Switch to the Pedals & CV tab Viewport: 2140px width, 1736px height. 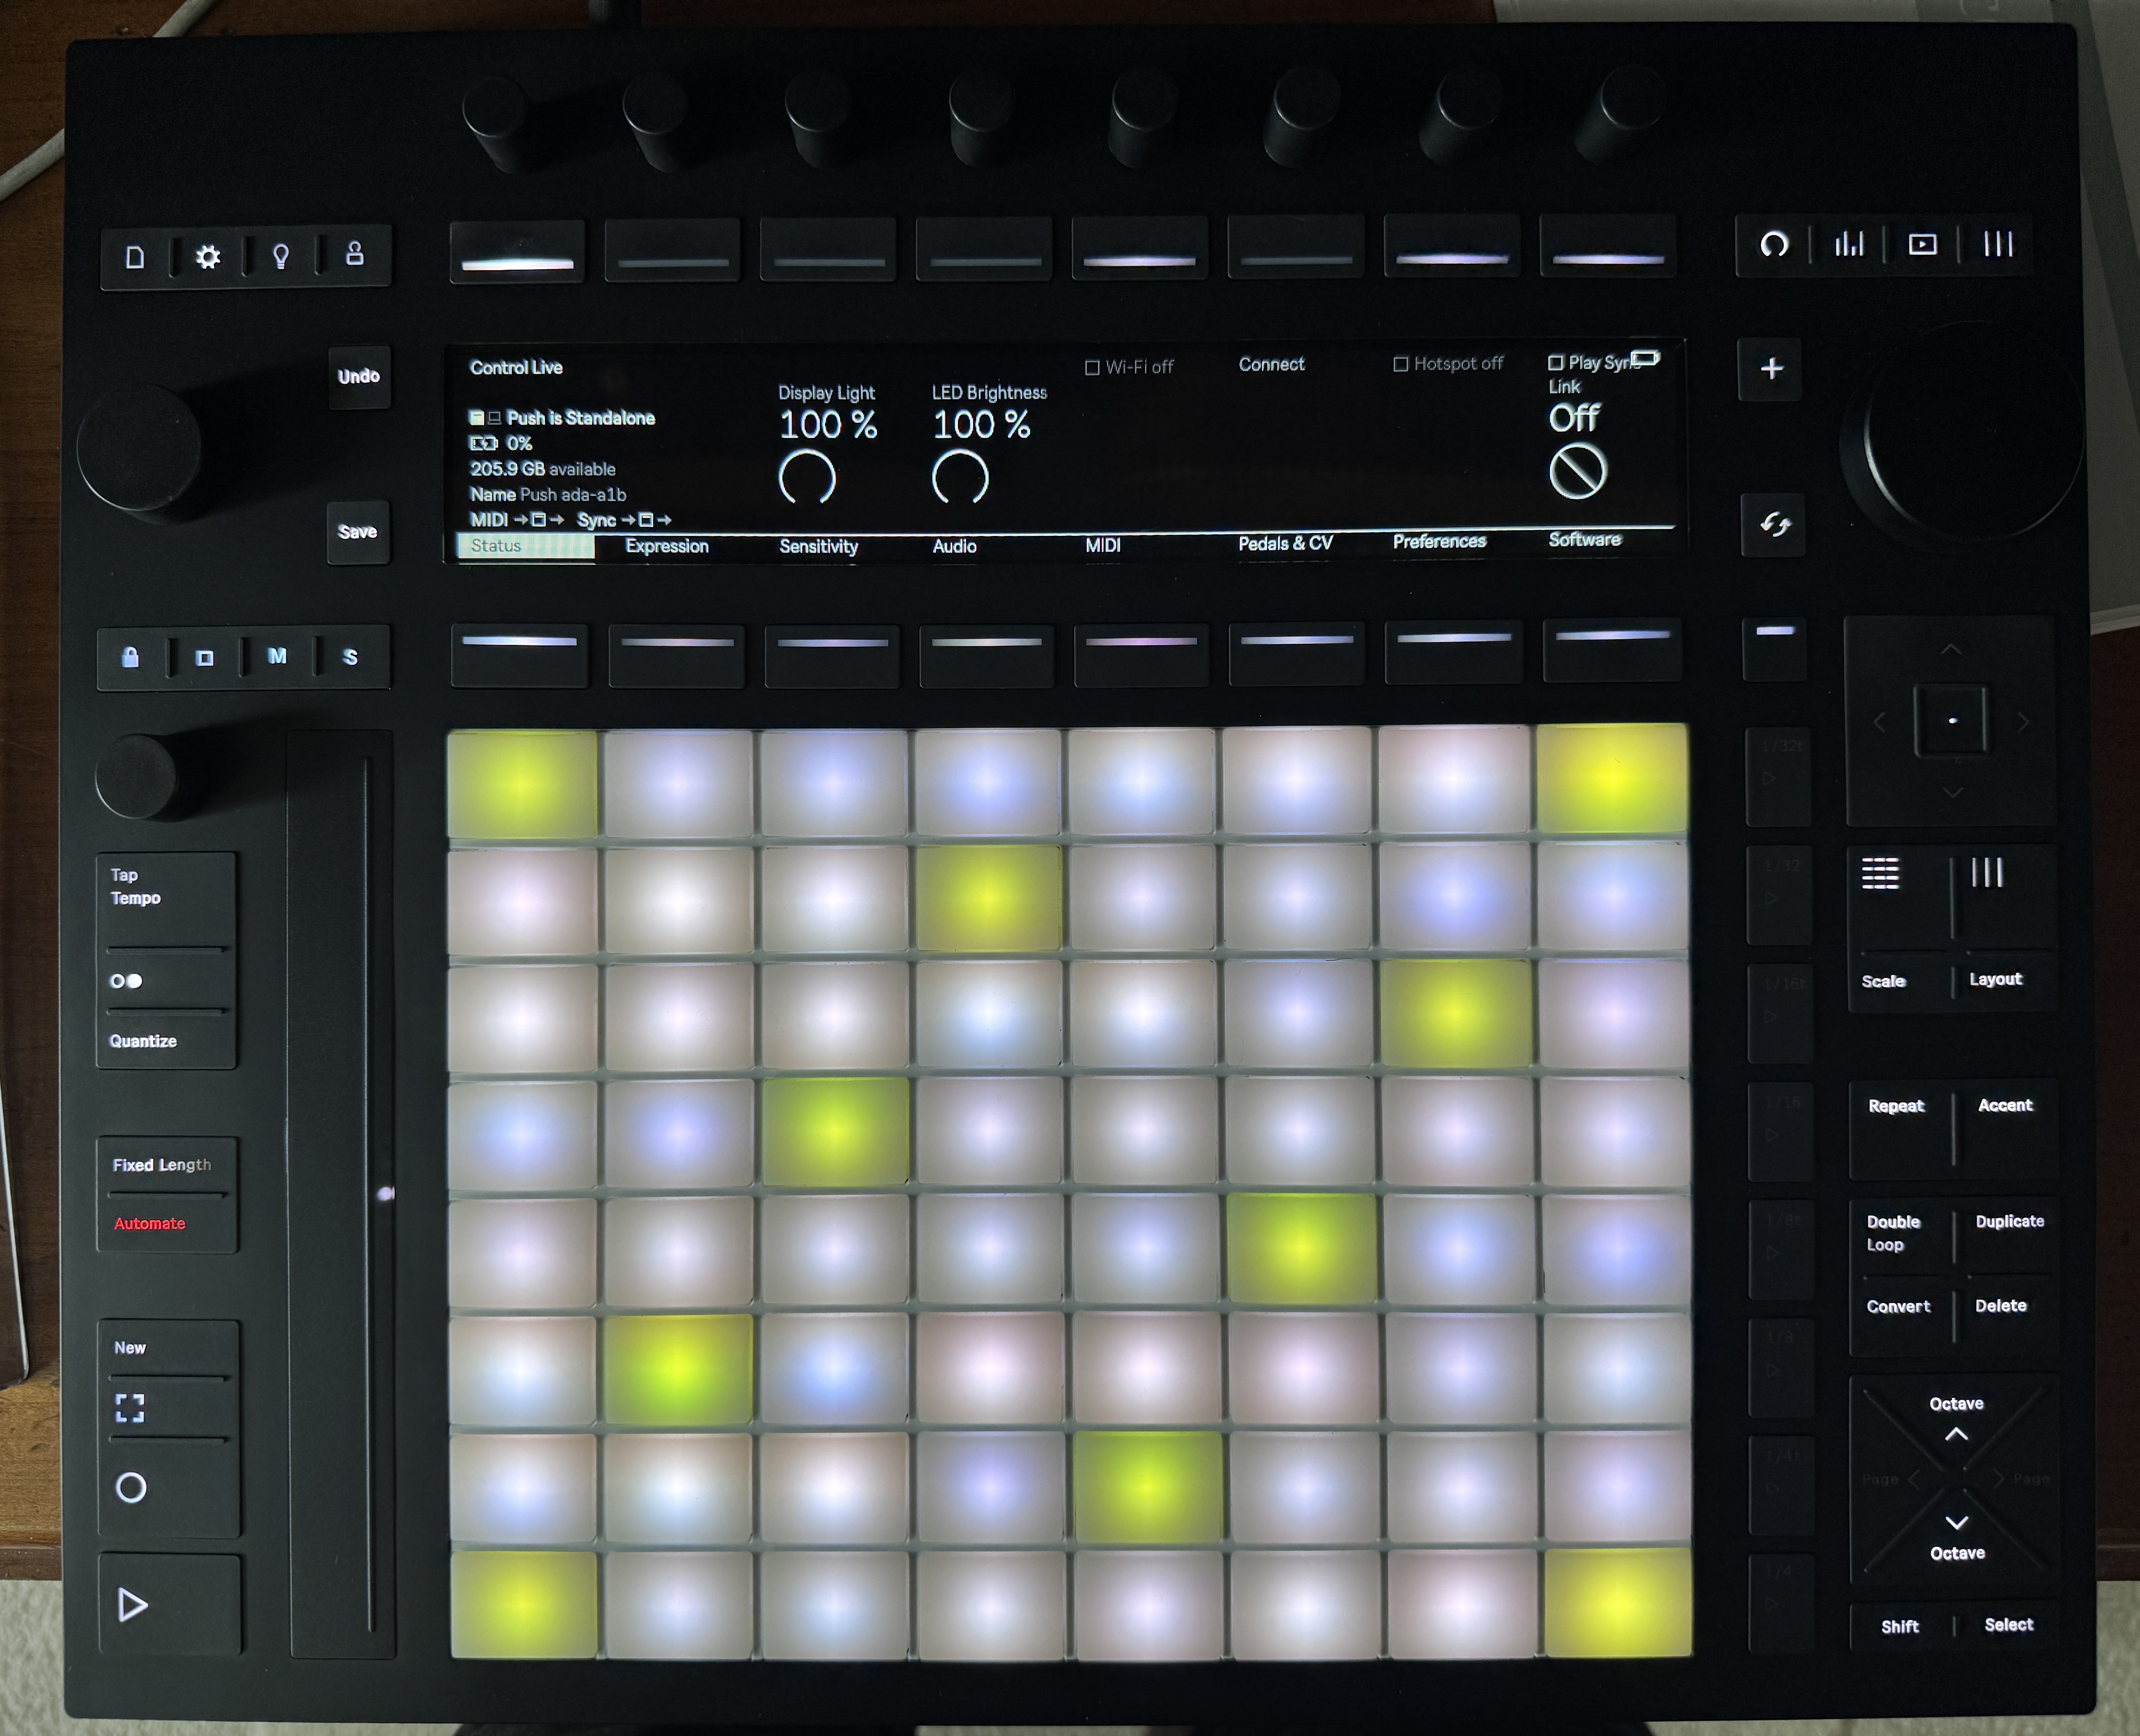(x=1285, y=543)
